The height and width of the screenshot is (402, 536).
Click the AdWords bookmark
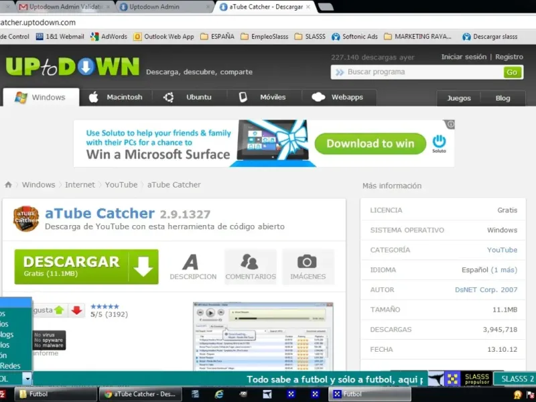pyautogui.click(x=109, y=37)
